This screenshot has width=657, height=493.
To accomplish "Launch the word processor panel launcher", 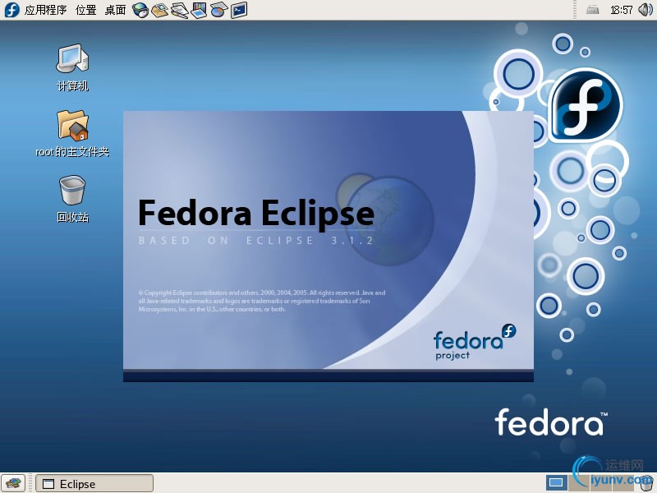I will 179,10.
